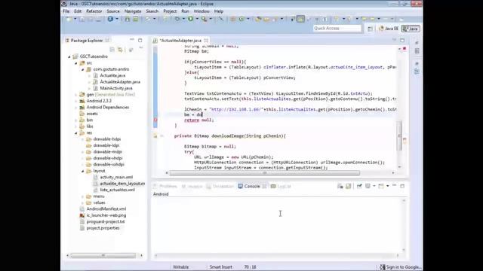
Task: Click the Open Perspective icon
Action: [x=371, y=29]
